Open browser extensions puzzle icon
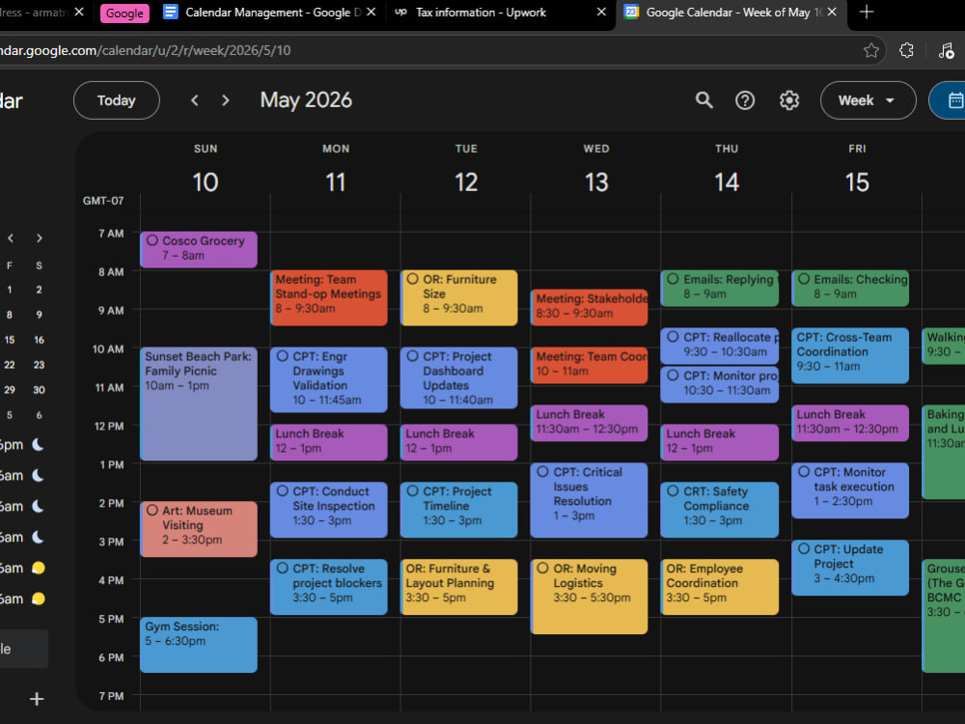Viewport: 965px width, 724px height. (906, 50)
